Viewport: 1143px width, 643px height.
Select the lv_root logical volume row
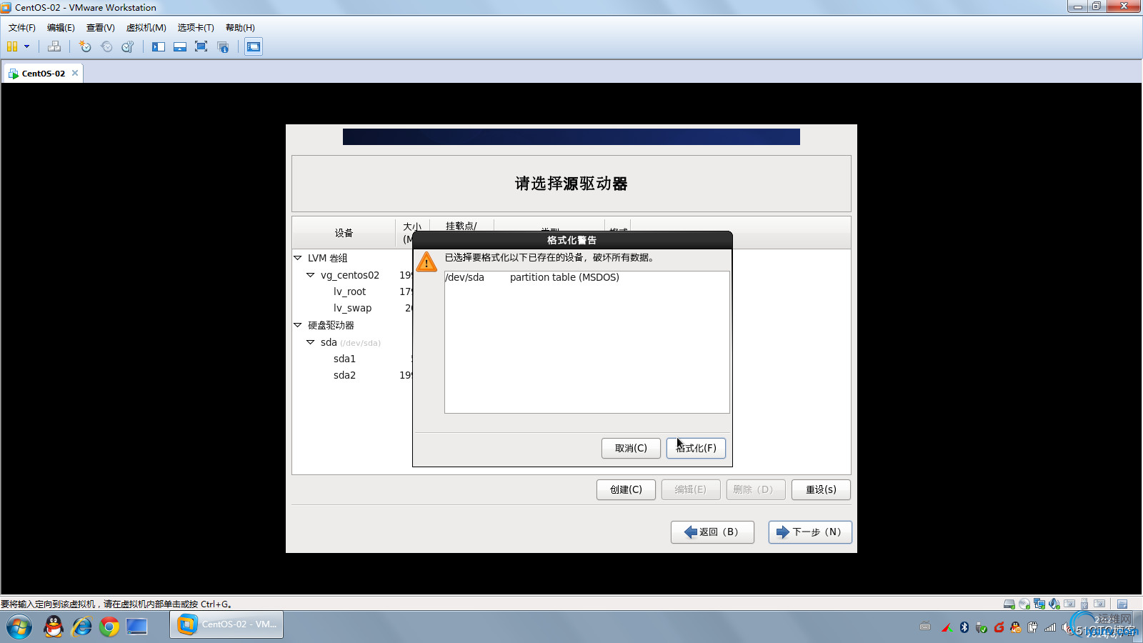point(349,291)
